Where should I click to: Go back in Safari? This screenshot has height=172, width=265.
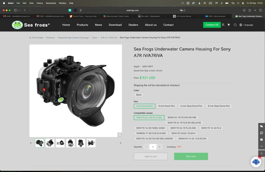click(25, 10)
